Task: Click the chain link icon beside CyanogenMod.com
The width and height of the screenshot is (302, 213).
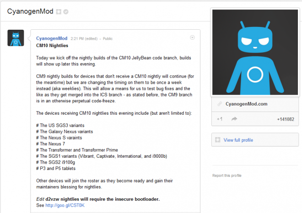Action: 220,104
